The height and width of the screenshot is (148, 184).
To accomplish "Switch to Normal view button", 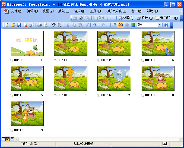I will pyautogui.click(x=4, y=139).
